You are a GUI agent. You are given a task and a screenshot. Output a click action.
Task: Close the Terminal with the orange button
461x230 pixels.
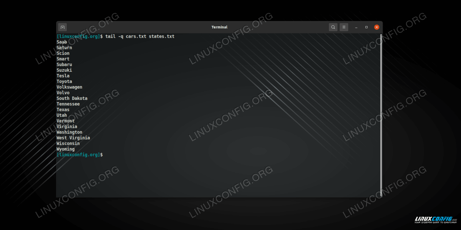[x=376, y=27]
